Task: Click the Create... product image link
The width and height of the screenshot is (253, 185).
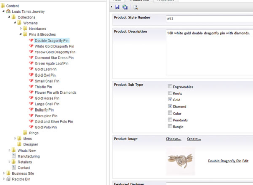Action: [194, 139]
